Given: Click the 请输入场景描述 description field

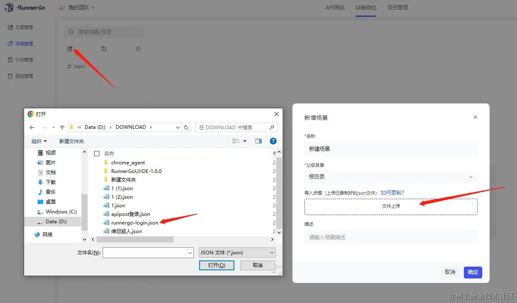Looking at the screenshot, I should coord(391,237).
